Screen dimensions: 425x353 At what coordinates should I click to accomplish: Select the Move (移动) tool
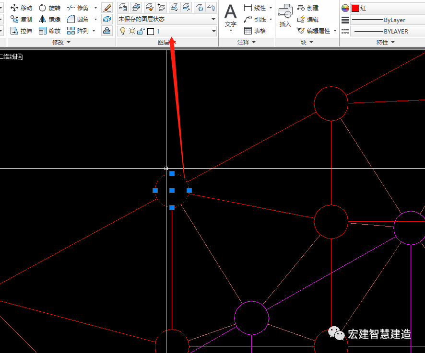21,8
